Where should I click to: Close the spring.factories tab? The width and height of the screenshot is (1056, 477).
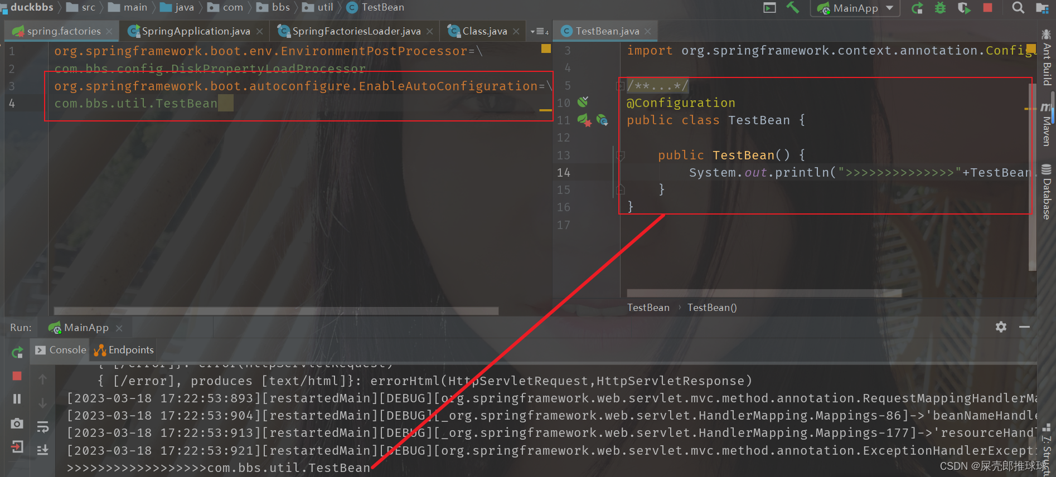[x=109, y=31]
